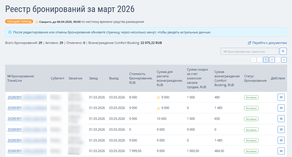This screenshot has height=157, width=292.
Task: Click warning icon beside first 9 000 amount
Action: (x=158, y=97)
